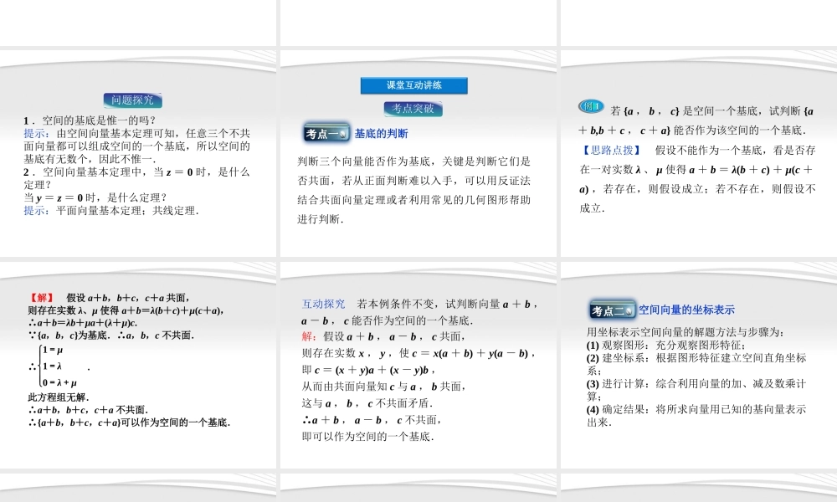The image size is (837, 502).
Task: Open the slide headed 课堂互动讲练
Action: coord(418,154)
